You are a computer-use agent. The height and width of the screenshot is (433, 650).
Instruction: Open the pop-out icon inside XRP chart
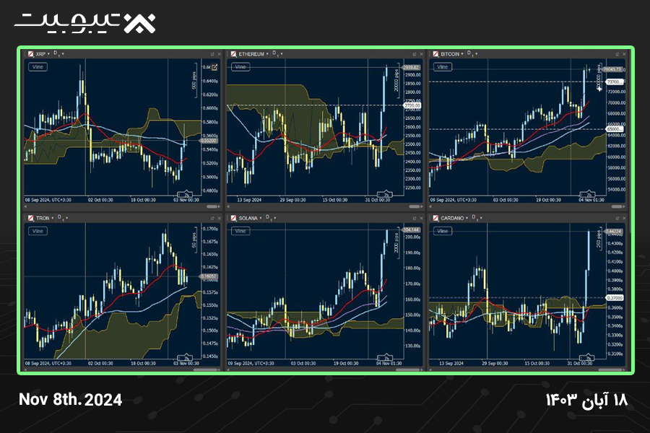tap(214, 67)
